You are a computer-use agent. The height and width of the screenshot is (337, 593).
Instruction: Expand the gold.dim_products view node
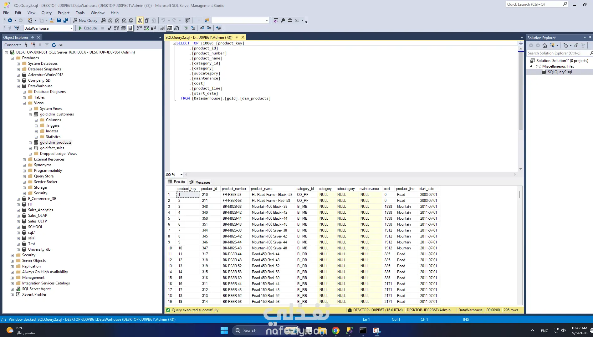pos(30,143)
